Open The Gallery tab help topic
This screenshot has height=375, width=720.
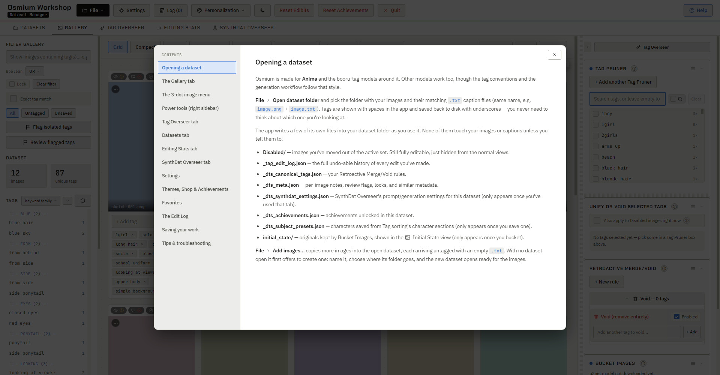point(197,81)
